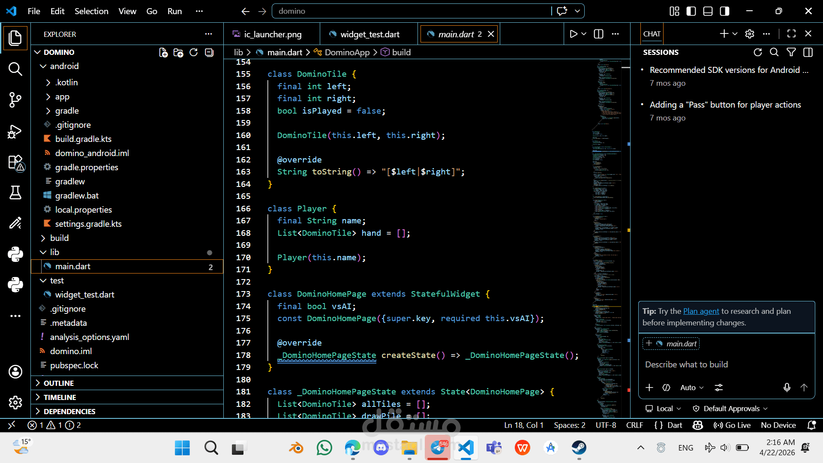
Task: Open the Run and Debug view
Action: click(15, 131)
